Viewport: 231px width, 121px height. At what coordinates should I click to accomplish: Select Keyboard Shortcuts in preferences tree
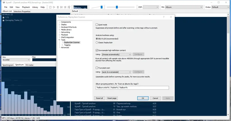(x=69, y=27)
